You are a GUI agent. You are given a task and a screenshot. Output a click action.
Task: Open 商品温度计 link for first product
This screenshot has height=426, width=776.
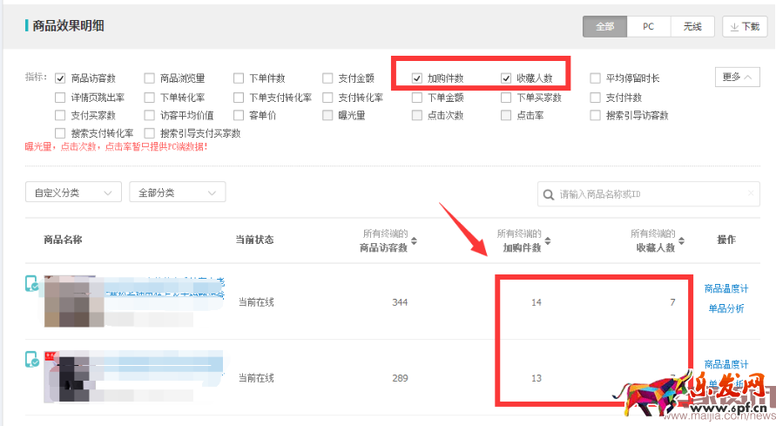[725, 289]
